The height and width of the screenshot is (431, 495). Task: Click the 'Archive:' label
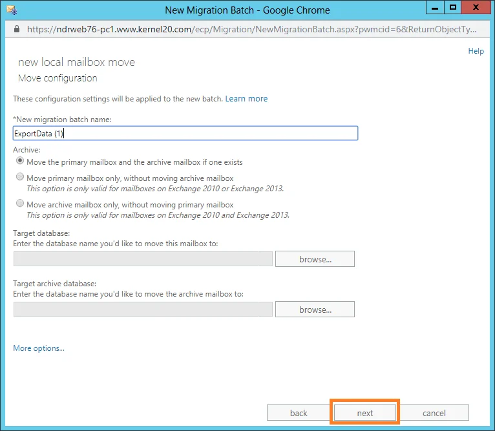tap(26, 150)
